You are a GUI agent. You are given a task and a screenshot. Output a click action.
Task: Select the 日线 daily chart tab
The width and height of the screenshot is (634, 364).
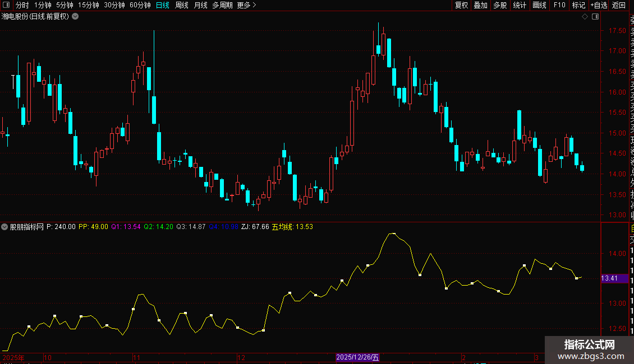point(163,5)
